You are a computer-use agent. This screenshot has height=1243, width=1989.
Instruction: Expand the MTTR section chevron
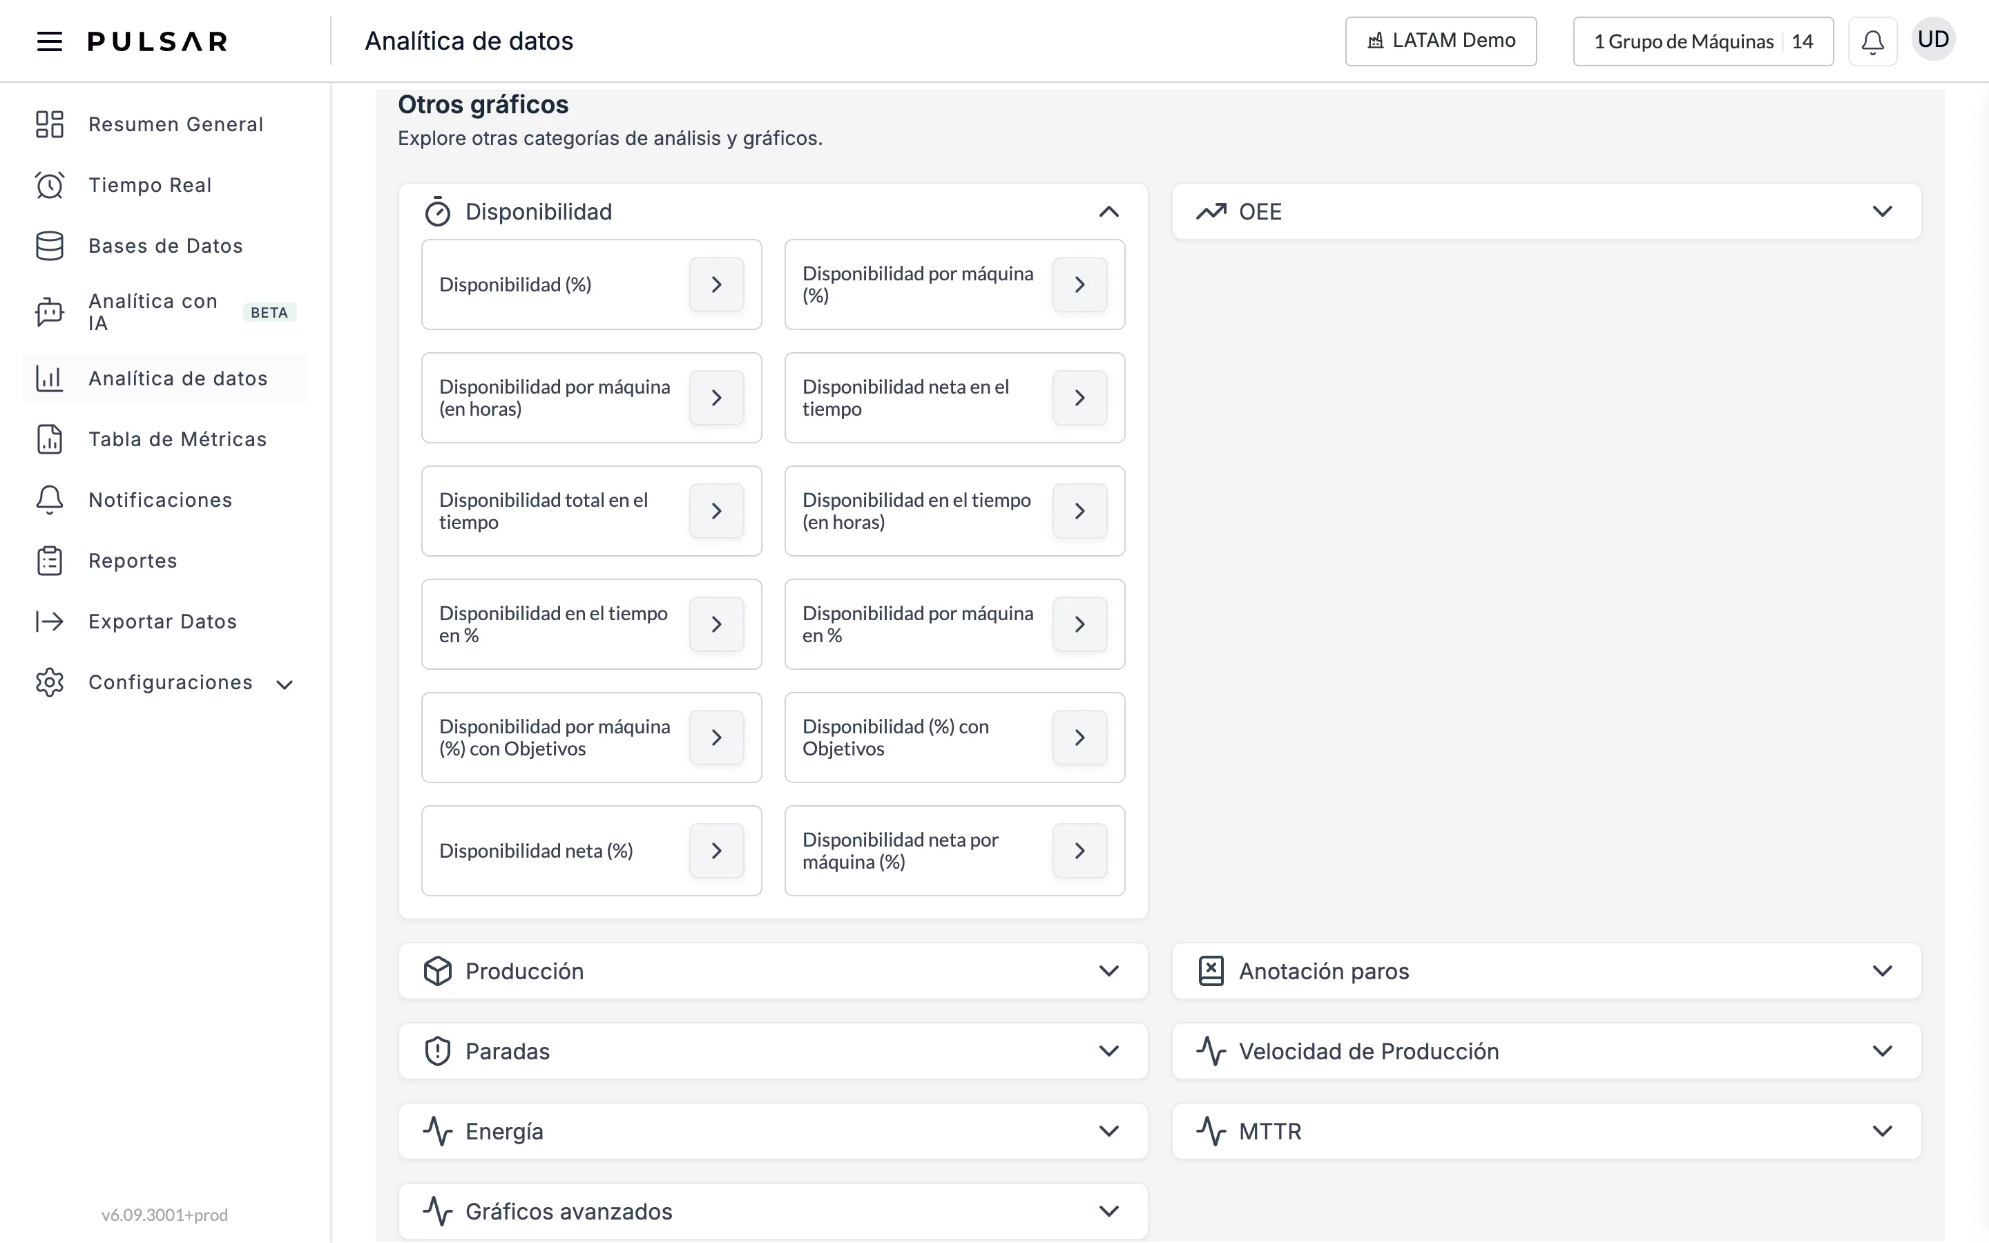click(1882, 1131)
